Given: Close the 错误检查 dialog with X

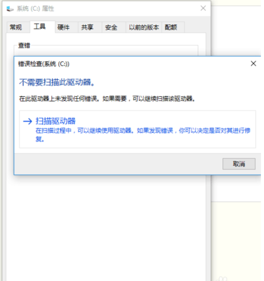Looking at the screenshot, I should 253,64.
